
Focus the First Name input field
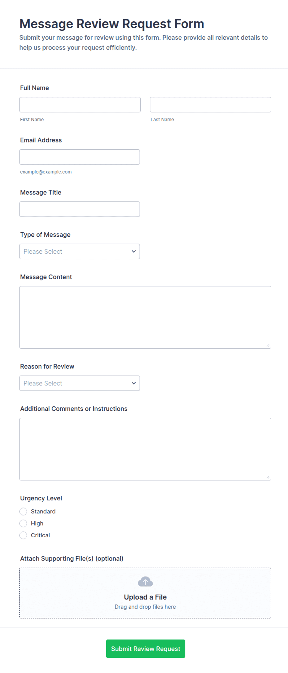point(80,105)
